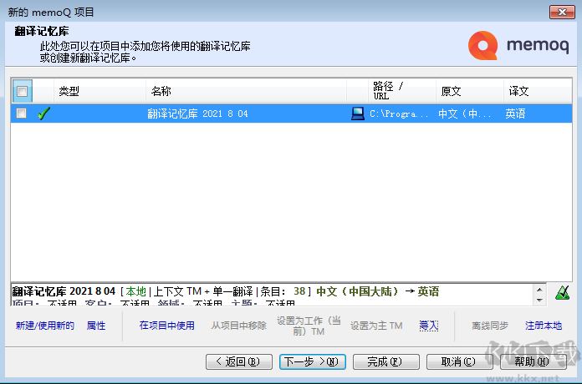Viewport: 582px width, 384px height.
Task: Click the 离线同步 link
Action: click(x=490, y=326)
